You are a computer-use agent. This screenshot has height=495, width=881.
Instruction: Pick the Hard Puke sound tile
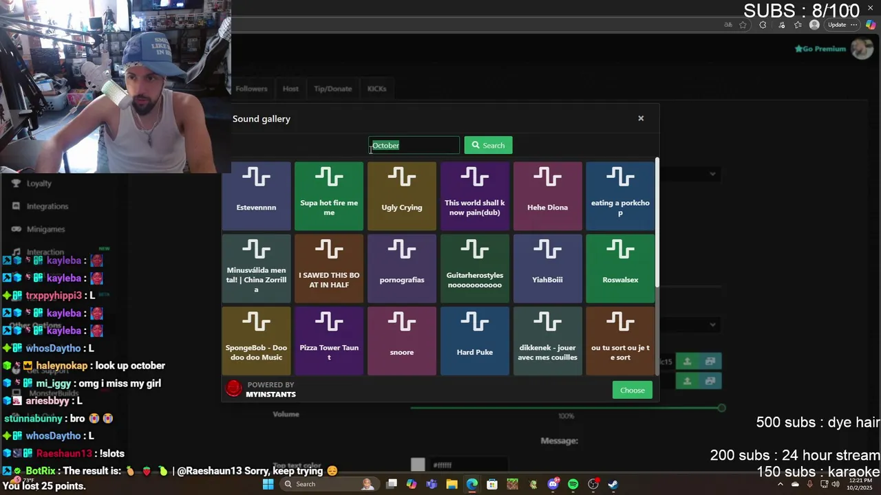(475, 341)
